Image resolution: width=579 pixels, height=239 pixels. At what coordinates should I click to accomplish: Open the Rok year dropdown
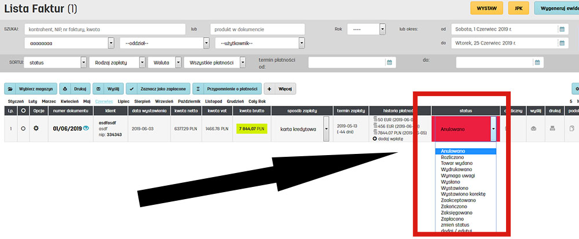(382, 29)
